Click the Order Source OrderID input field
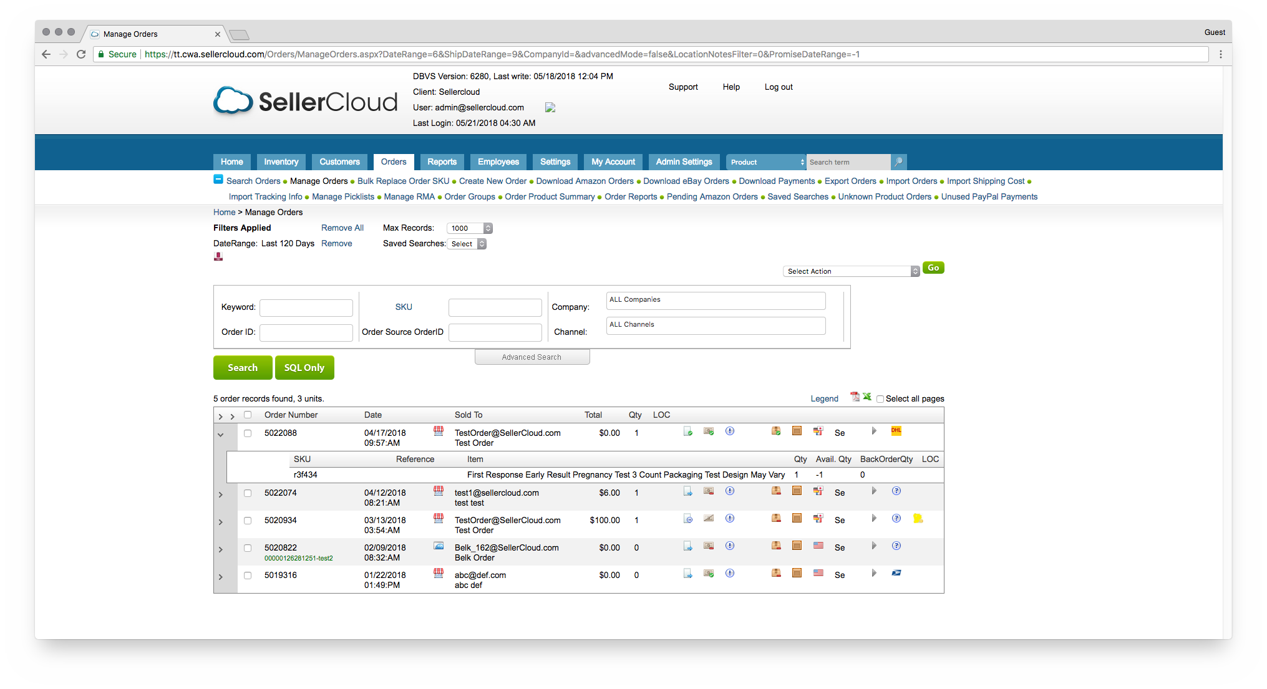 pos(495,332)
